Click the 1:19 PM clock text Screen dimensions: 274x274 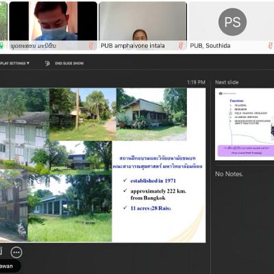point(196,82)
